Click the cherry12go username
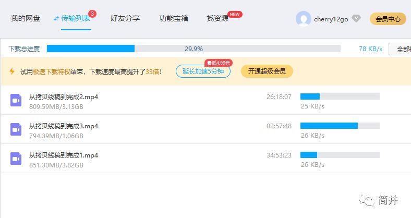The width and height of the screenshot is (411, 218). (331, 19)
